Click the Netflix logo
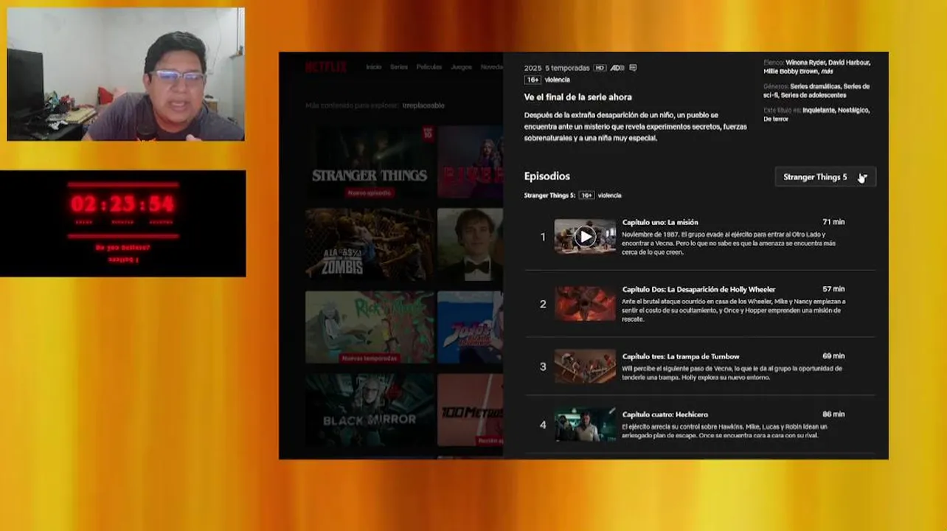The width and height of the screenshot is (947, 531). point(326,67)
